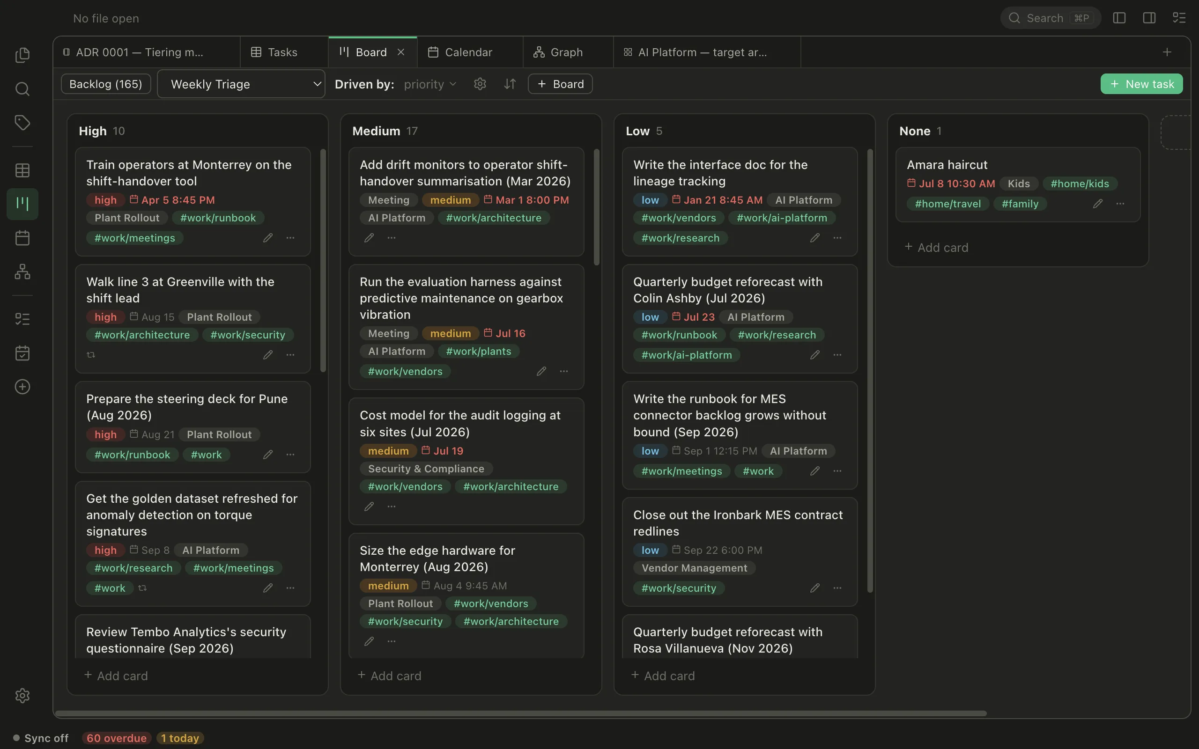
Task: Open the tags icon in sidebar
Action: click(22, 122)
